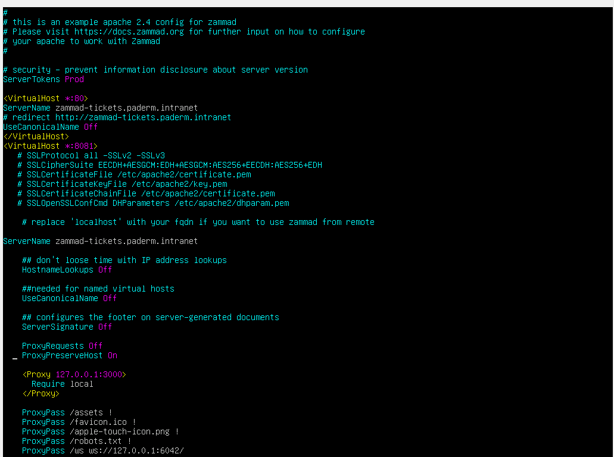Click '# SSLCertificateKeyFile' key.pem comment
The height and width of the screenshot is (457, 614).
tap(122, 184)
